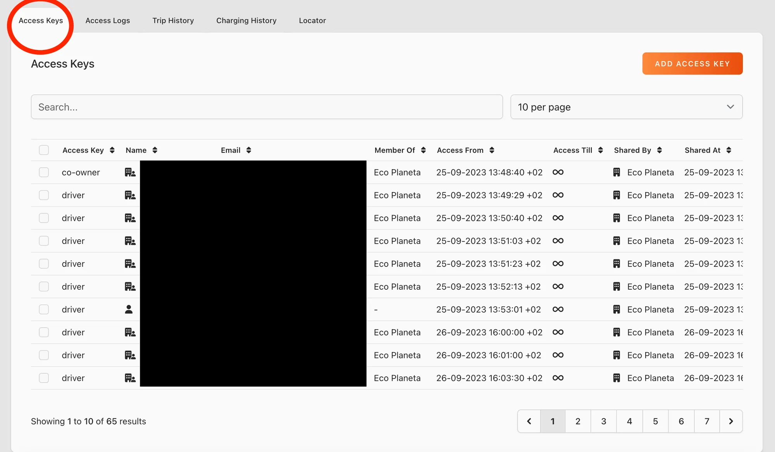Image resolution: width=775 pixels, height=452 pixels.
Task: Click the ADD ACCESS KEY button
Action: tap(692, 64)
